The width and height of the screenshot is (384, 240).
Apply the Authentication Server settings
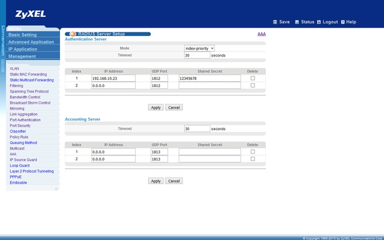point(156,107)
